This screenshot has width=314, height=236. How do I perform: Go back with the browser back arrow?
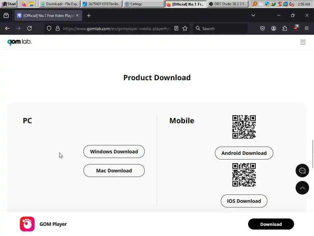(7, 29)
